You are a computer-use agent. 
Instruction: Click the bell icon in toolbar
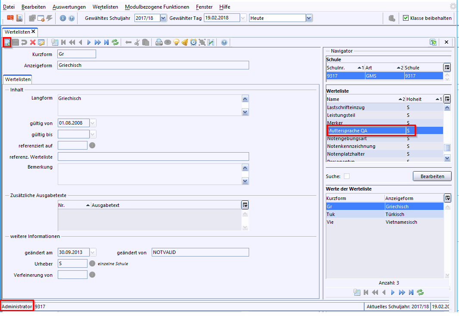coord(185,43)
